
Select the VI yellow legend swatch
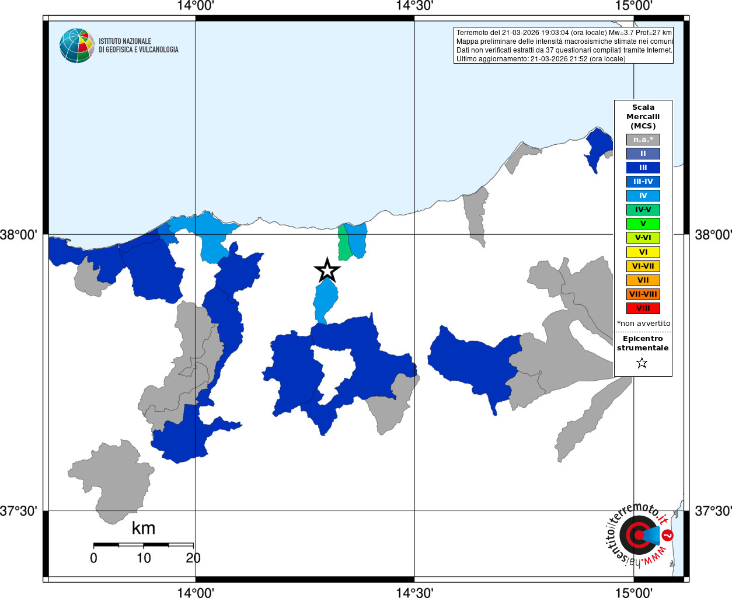pyautogui.click(x=643, y=252)
